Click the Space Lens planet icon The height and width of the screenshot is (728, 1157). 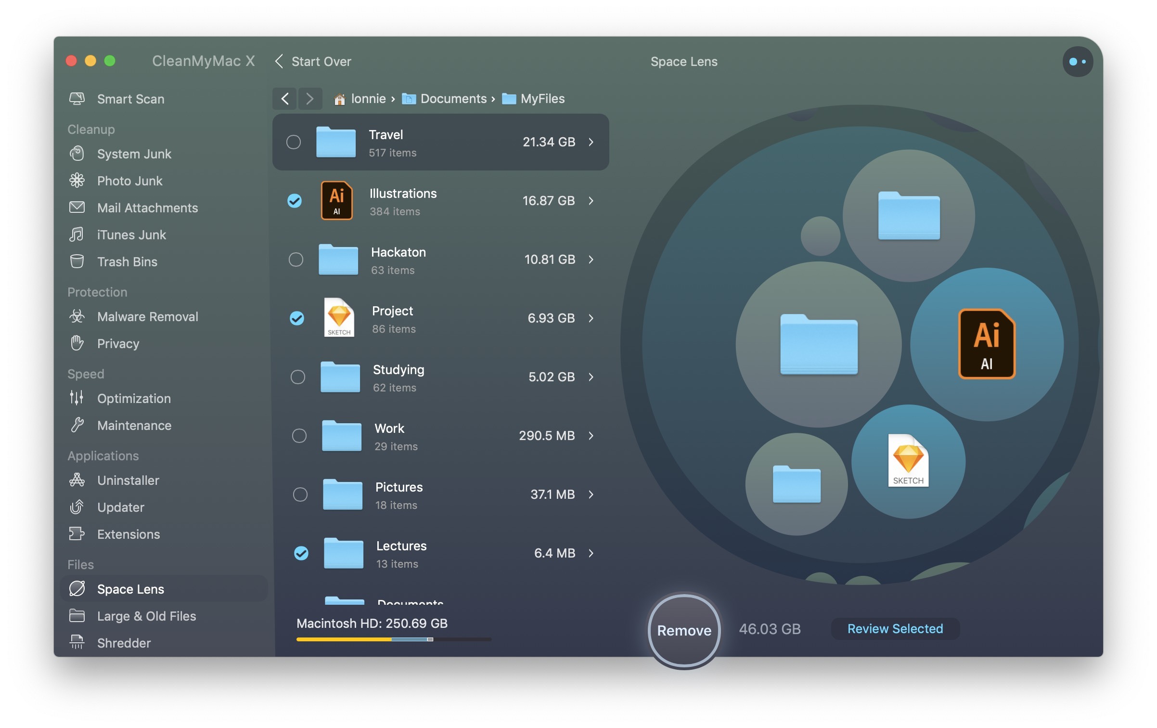tap(77, 588)
